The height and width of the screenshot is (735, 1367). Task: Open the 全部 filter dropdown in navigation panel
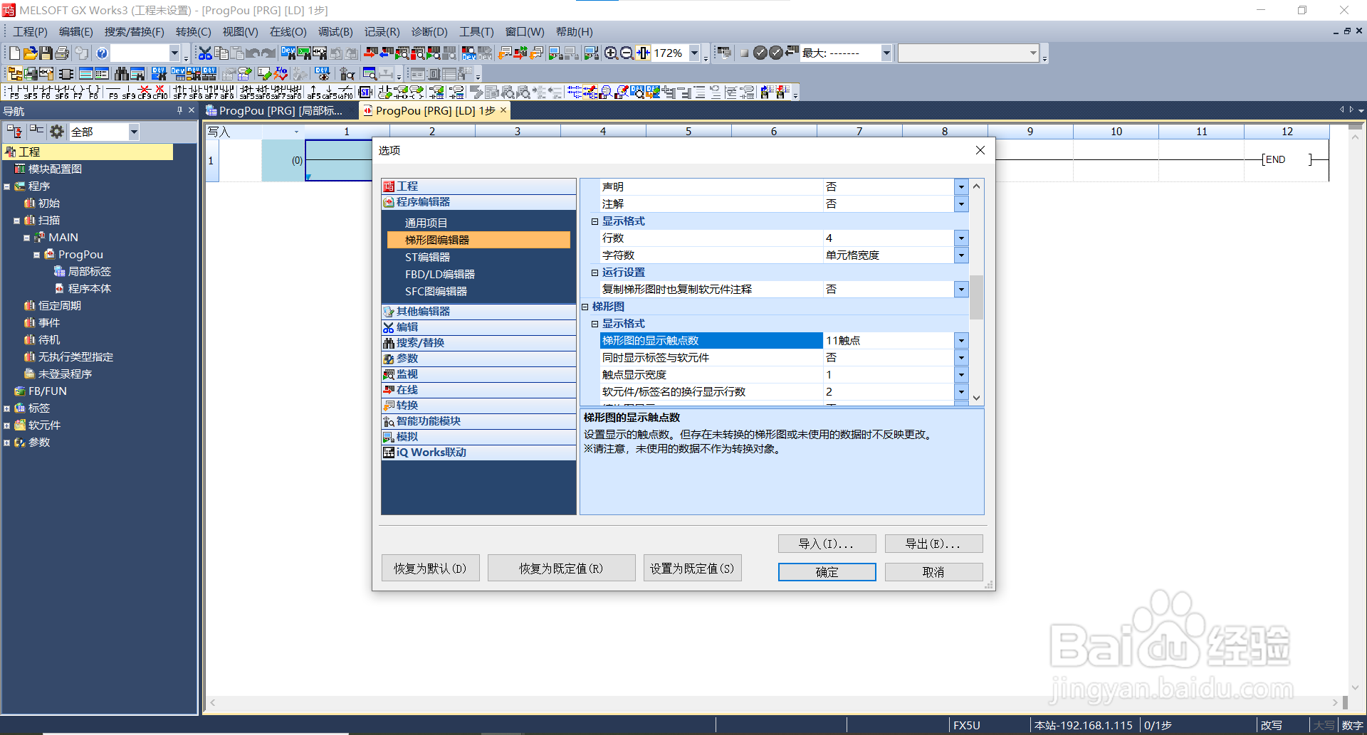tap(134, 132)
